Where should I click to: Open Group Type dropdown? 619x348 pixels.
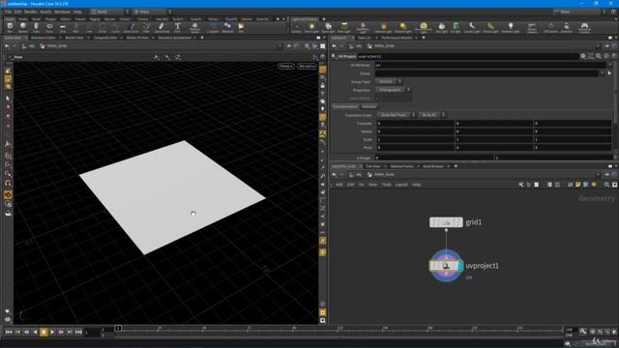click(x=389, y=81)
